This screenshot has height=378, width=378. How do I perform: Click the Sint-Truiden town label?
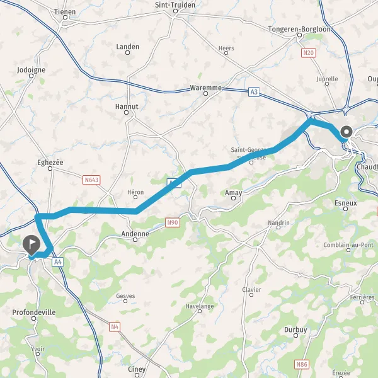tap(175, 4)
